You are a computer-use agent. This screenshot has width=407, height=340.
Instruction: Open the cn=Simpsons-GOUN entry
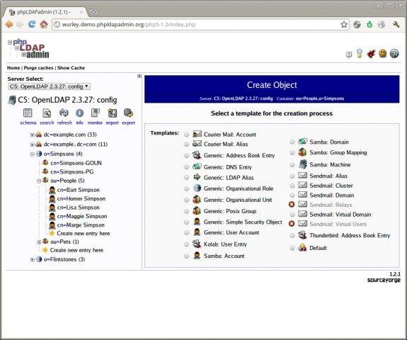tap(76, 163)
